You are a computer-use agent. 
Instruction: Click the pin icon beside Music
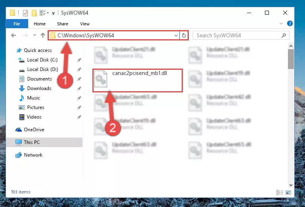point(79,98)
